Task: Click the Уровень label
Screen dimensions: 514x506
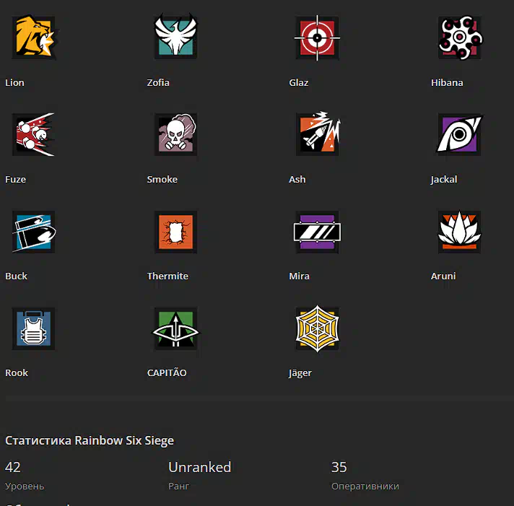Action: [25, 486]
